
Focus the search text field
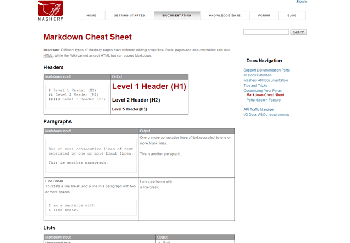pyautogui.click(x=266, y=32)
